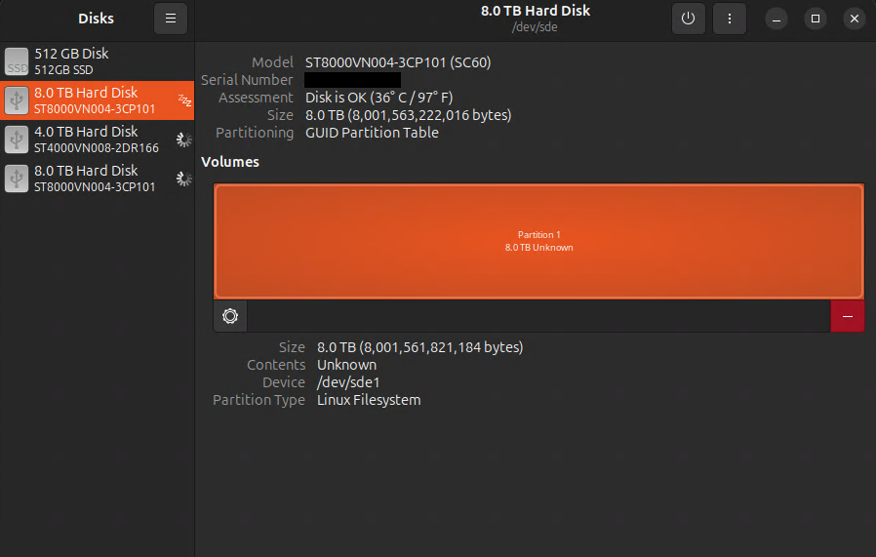This screenshot has height=557, width=876.
Task: Click the redacted serial number field
Action: [x=352, y=80]
